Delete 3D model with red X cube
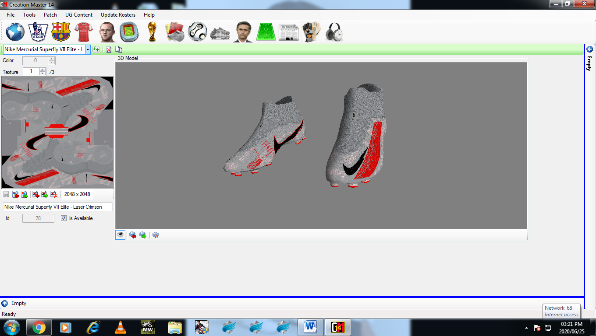The height and width of the screenshot is (336, 596). pyautogui.click(x=156, y=235)
